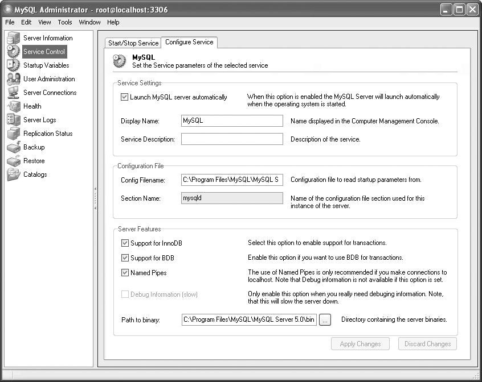Disable the Support for InnoDB checkbox
This screenshot has height=382, width=482.
(125, 243)
